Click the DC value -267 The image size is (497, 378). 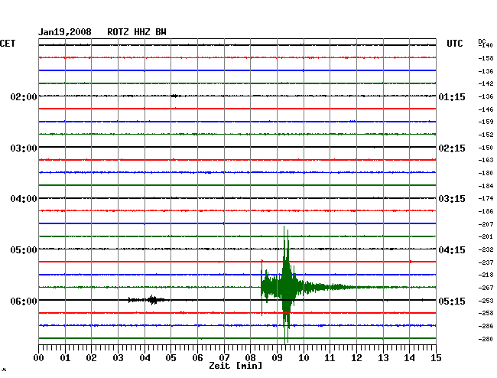486,288
